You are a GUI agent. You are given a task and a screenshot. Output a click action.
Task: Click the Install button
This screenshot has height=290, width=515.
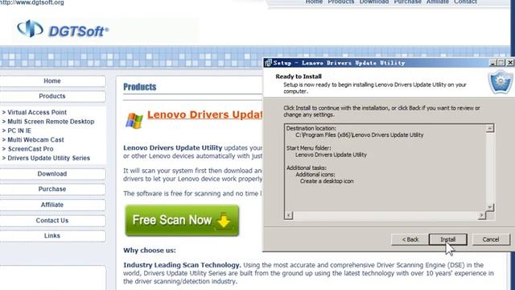(447, 239)
